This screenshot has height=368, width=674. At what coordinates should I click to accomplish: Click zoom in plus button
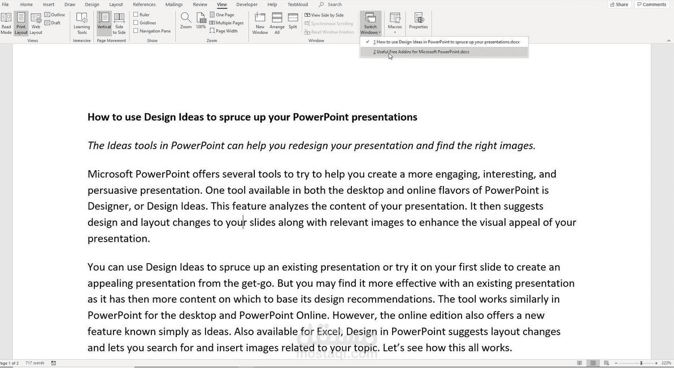click(656, 363)
